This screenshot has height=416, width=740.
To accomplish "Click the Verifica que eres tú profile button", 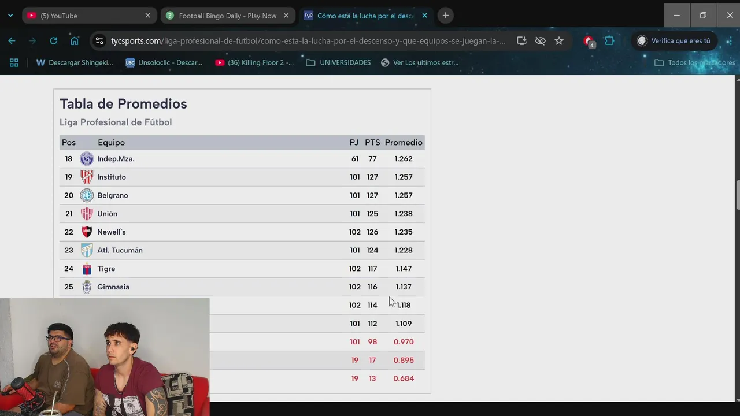I will pyautogui.click(x=674, y=41).
